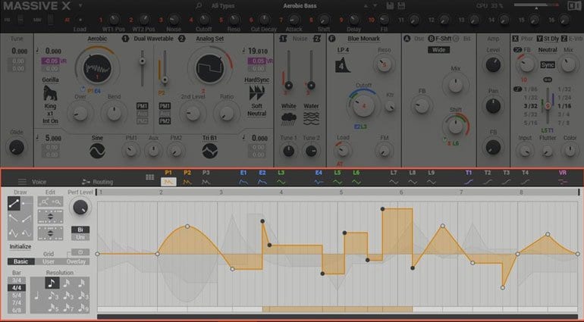
Task: Click the Initialize button
Action: [x=20, y=246]
